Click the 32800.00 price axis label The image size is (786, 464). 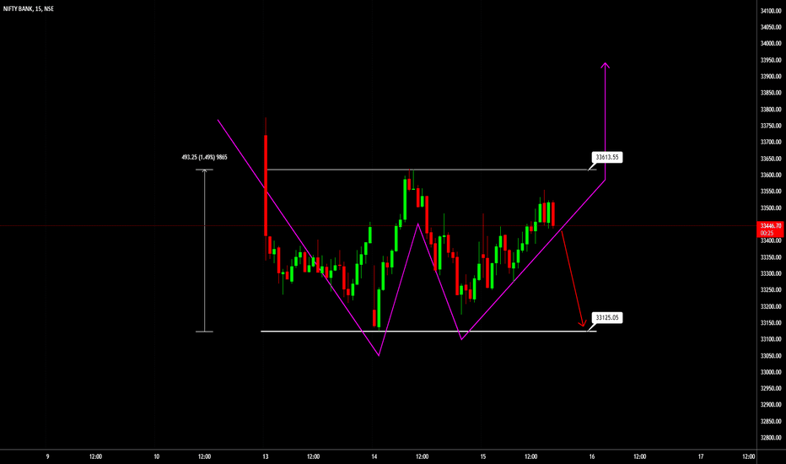click(771, 438)
